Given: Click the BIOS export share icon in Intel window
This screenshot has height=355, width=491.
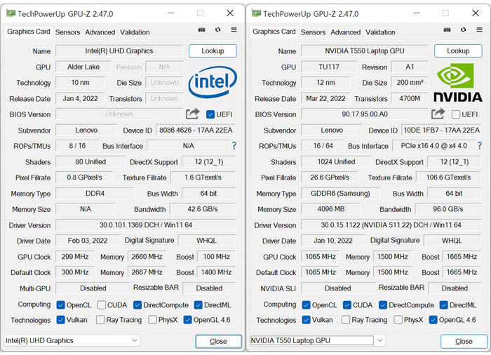Looking at the screenshot, I should coord(193,114).
